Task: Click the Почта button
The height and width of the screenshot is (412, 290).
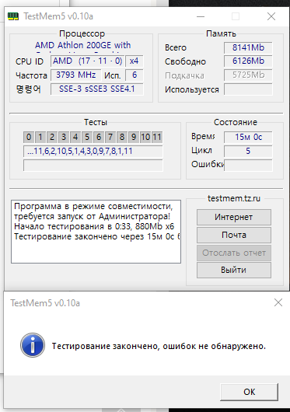Action: [x=234, y=235]
